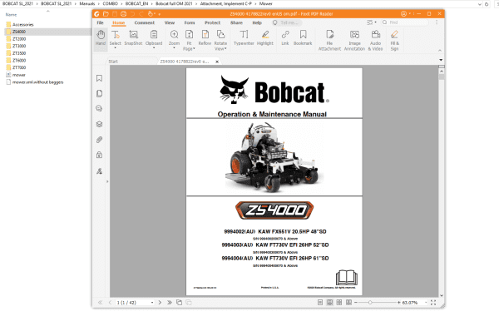Open the Share ribbon tab
Screen dimensions: 499x336
(236, 22)
